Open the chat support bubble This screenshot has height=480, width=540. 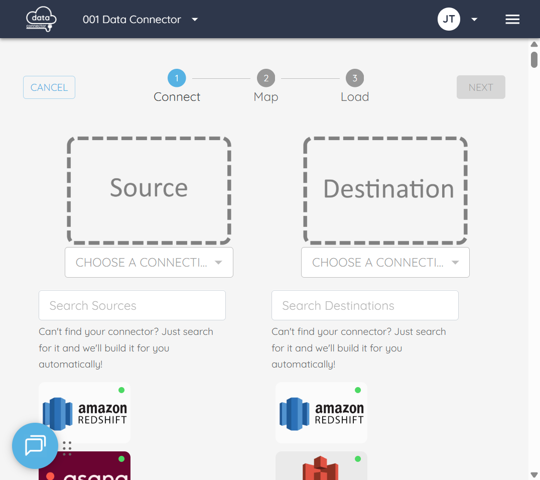click(x=35, y=445)
